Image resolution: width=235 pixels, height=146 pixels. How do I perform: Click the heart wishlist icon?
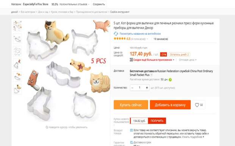[197, 105]
